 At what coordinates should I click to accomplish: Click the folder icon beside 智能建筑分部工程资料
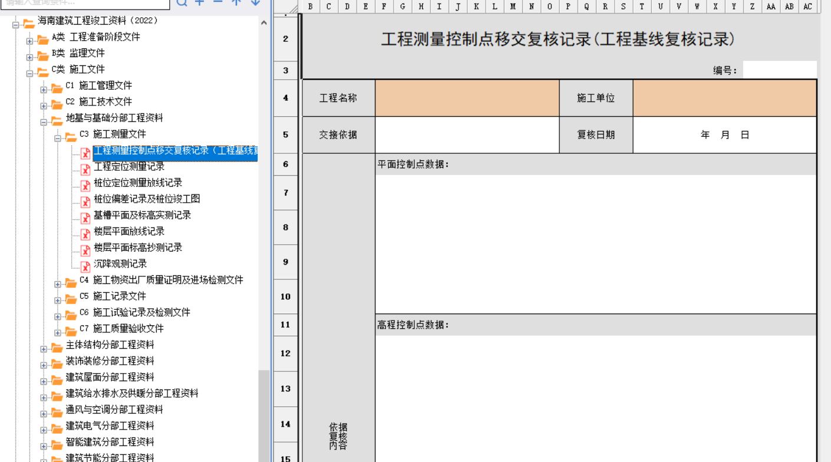(x=57, y=445)
